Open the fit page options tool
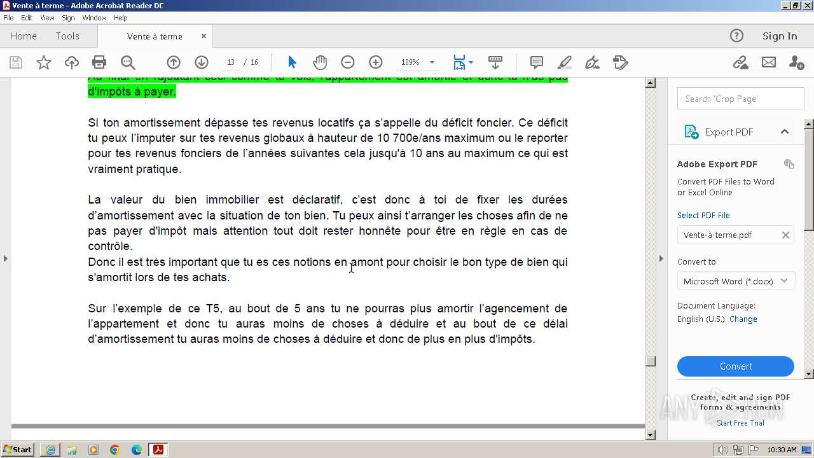 click(x=459, y=62)
